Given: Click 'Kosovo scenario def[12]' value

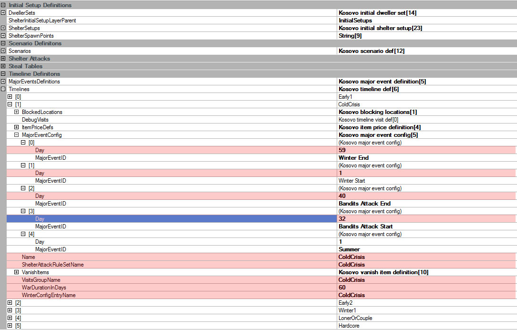Looking at the screenshot, I should tap(371, 51).
